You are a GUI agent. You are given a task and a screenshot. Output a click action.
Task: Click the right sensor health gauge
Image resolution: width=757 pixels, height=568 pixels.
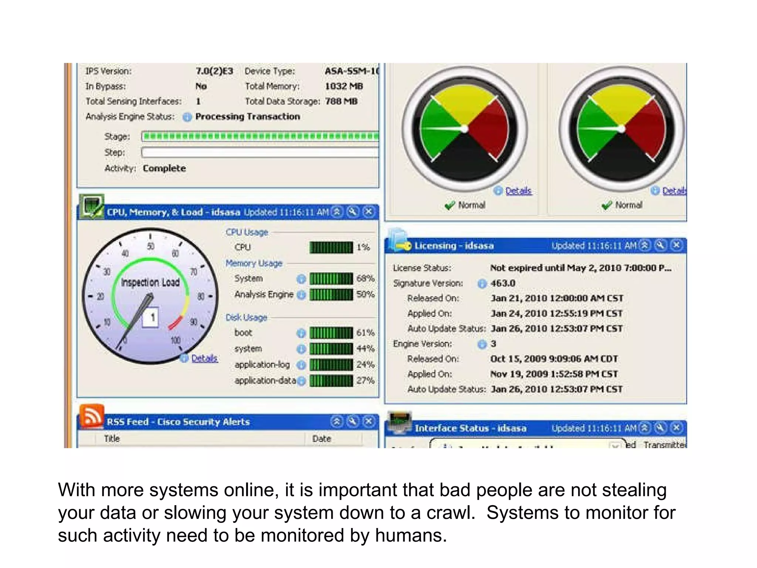(622, 129)
